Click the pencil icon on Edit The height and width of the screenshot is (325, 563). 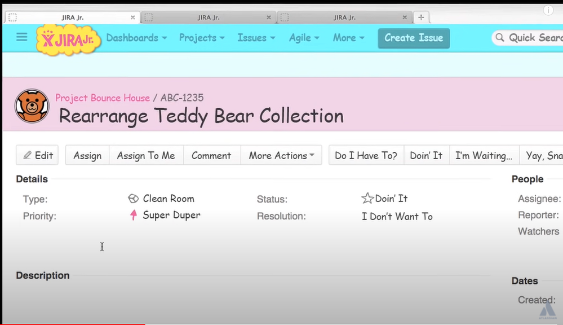point(27,155)
